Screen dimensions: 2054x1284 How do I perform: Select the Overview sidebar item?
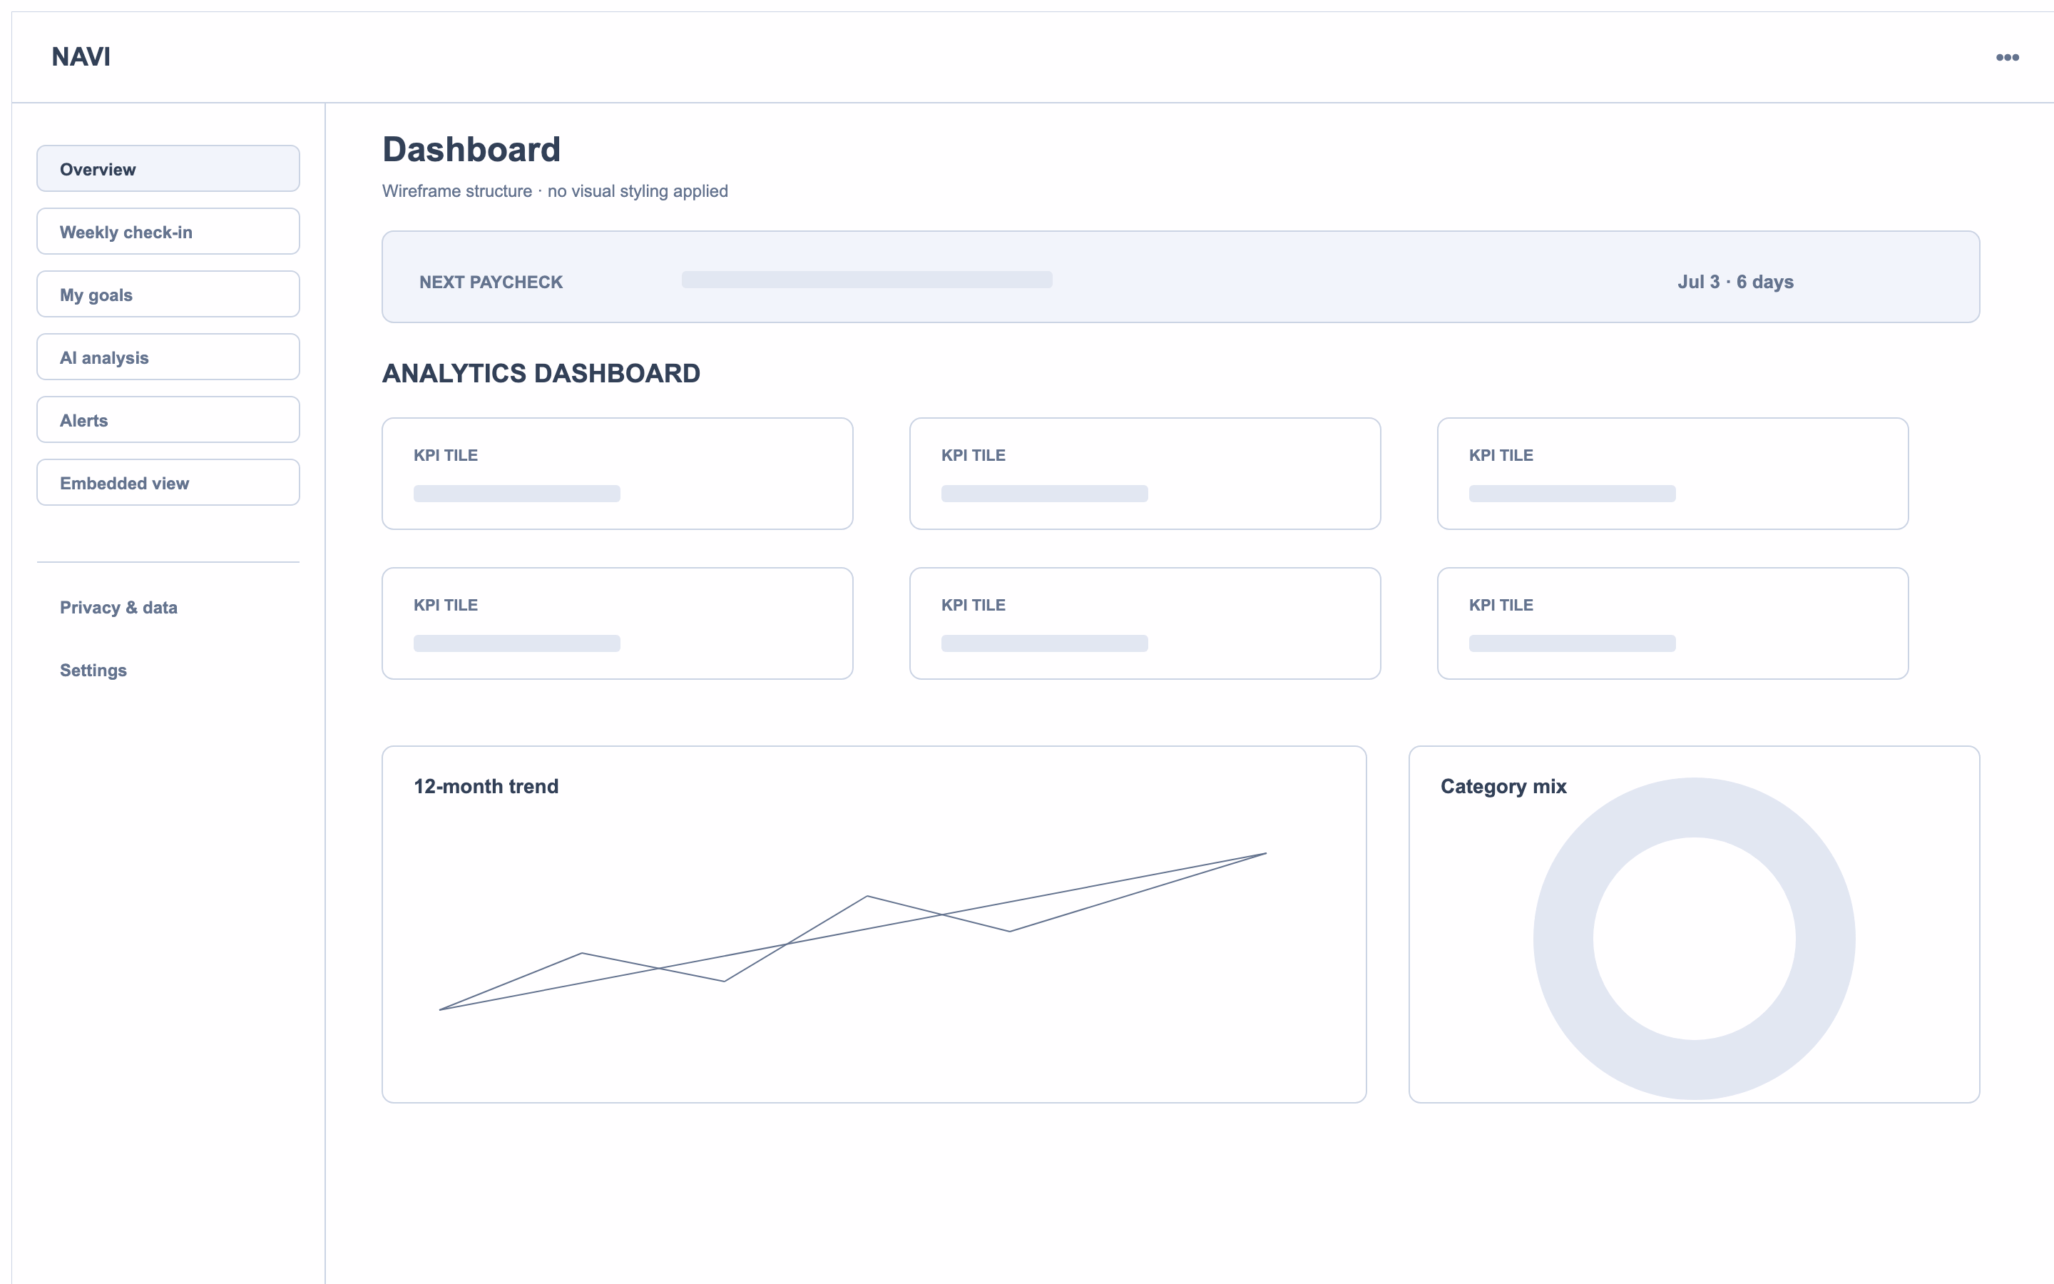click(x=168, y=168)
